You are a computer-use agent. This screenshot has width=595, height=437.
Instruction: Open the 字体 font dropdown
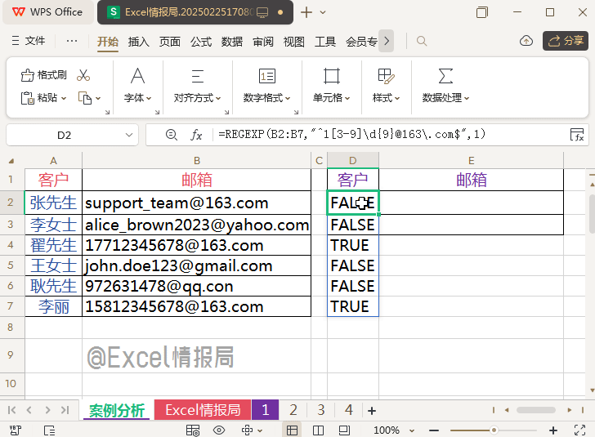[137, 97]
